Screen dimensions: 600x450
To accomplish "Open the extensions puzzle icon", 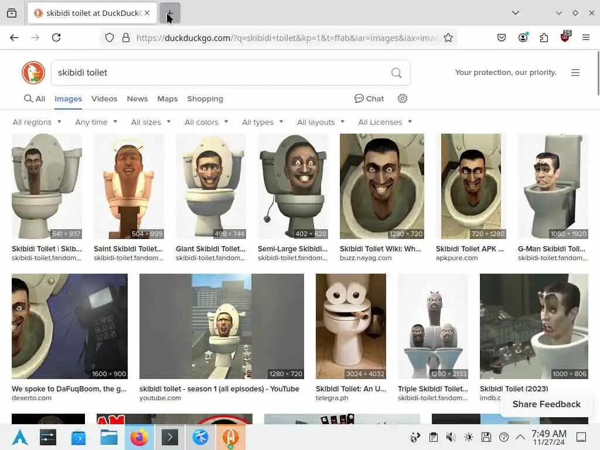I will tap(544, 37).
